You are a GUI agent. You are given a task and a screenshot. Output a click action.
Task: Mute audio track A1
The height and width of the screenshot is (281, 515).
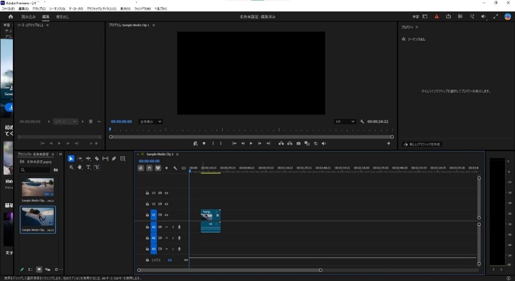tap(167, 227)
